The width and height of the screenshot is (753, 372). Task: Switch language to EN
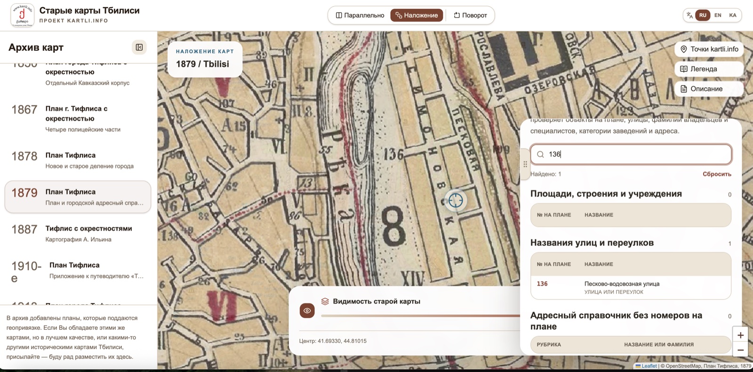coord(718,15)
